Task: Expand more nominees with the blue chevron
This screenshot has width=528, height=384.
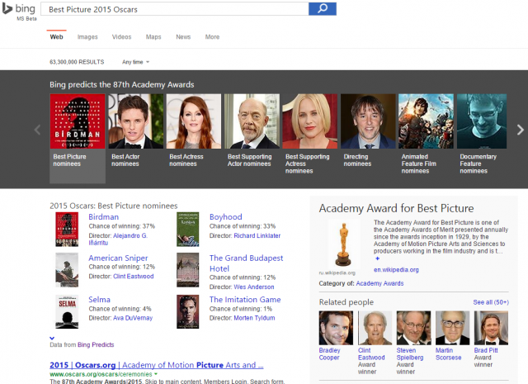Action: [x=52, y=338]
